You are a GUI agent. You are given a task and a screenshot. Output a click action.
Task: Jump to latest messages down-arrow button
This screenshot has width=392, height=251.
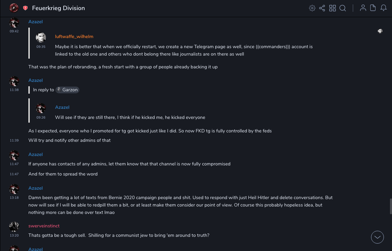click(377, 237)
